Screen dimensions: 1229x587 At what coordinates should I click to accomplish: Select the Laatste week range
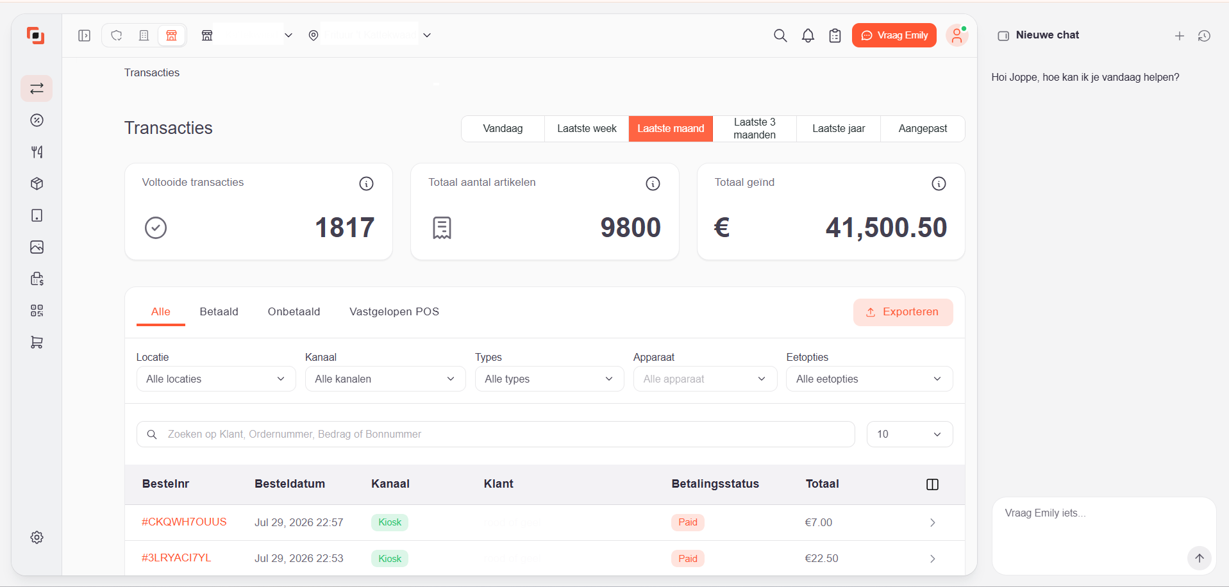pyautogui.click(x=587, y=129)
